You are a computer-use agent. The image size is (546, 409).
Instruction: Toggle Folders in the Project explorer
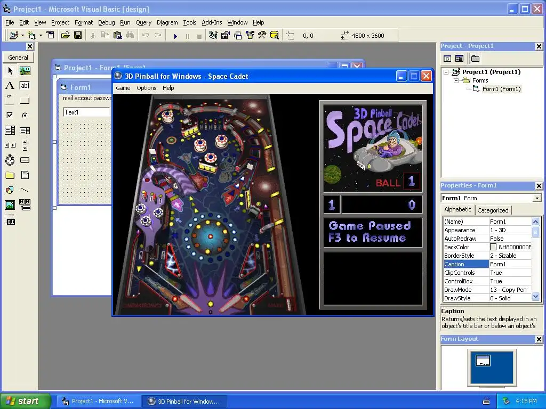(475, 59)
